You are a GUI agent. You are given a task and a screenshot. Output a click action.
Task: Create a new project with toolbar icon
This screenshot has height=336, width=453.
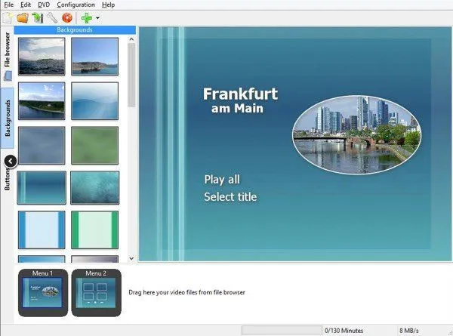pyautogui.click(x=8, y=17)
